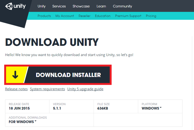Expand Additional Downloads For Windows dropdown
This screenshot has height=130, width=194.
point(23,122)
